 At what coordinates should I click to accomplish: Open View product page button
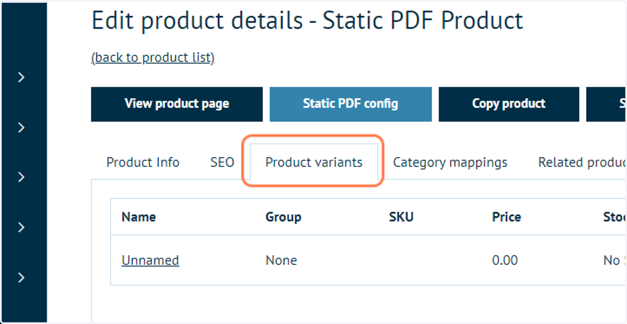coord(177,104)
